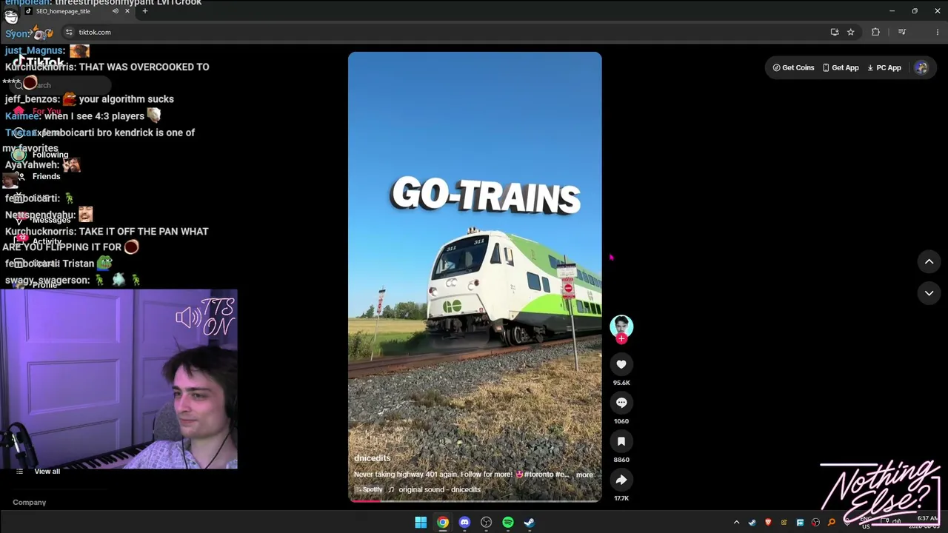The height and width of the screenshot is (533, 948).
Task: Open Steam from the taskbar
Action: point(530,523)
